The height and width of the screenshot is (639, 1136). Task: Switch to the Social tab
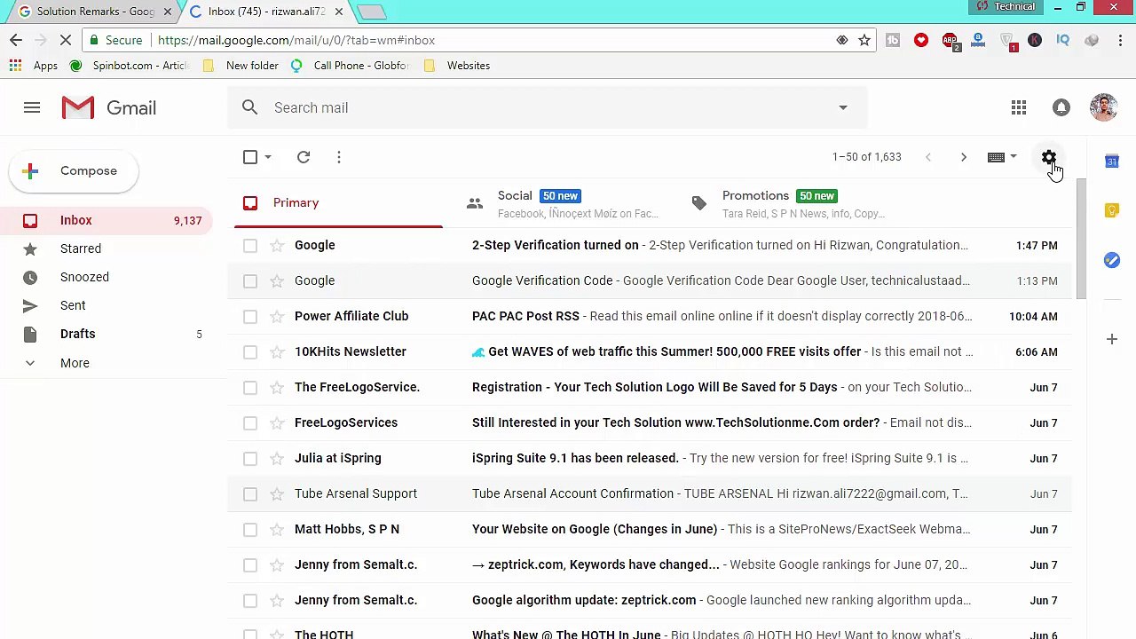click(x=565, y=203)
